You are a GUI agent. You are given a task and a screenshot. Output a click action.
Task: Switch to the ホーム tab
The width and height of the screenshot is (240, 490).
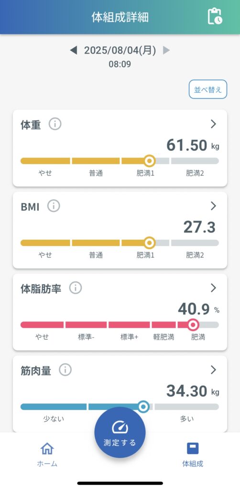(x=47, y=455)
